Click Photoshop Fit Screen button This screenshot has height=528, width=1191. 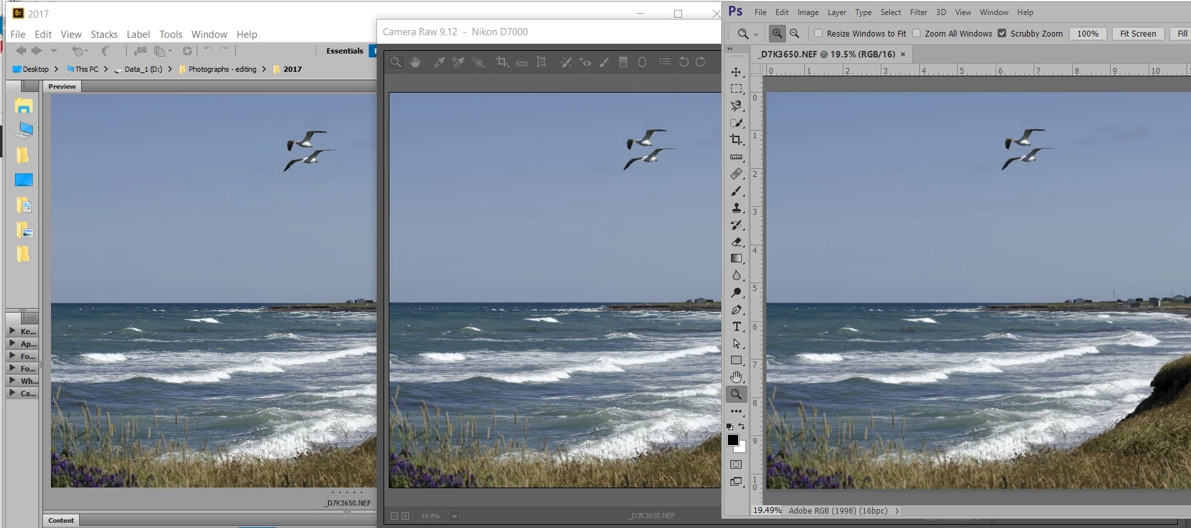[1138, 34]
